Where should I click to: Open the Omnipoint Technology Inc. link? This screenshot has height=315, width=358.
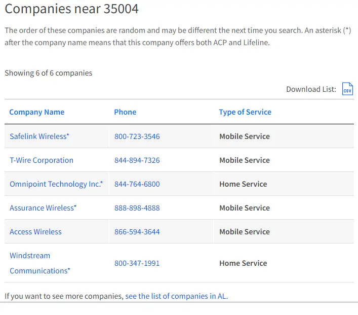tap(56, 184)
